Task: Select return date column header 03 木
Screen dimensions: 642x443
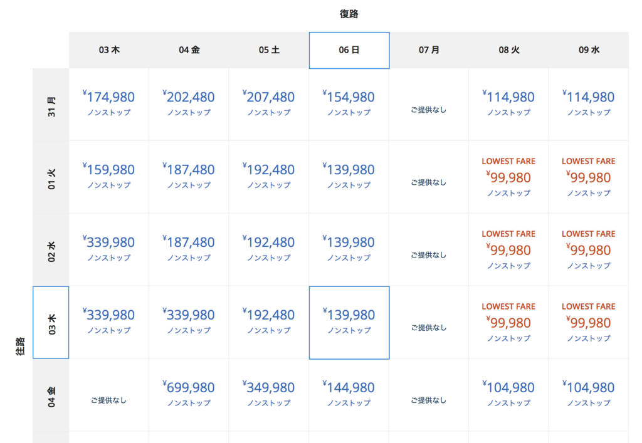Action: click(x=109, y=50)
